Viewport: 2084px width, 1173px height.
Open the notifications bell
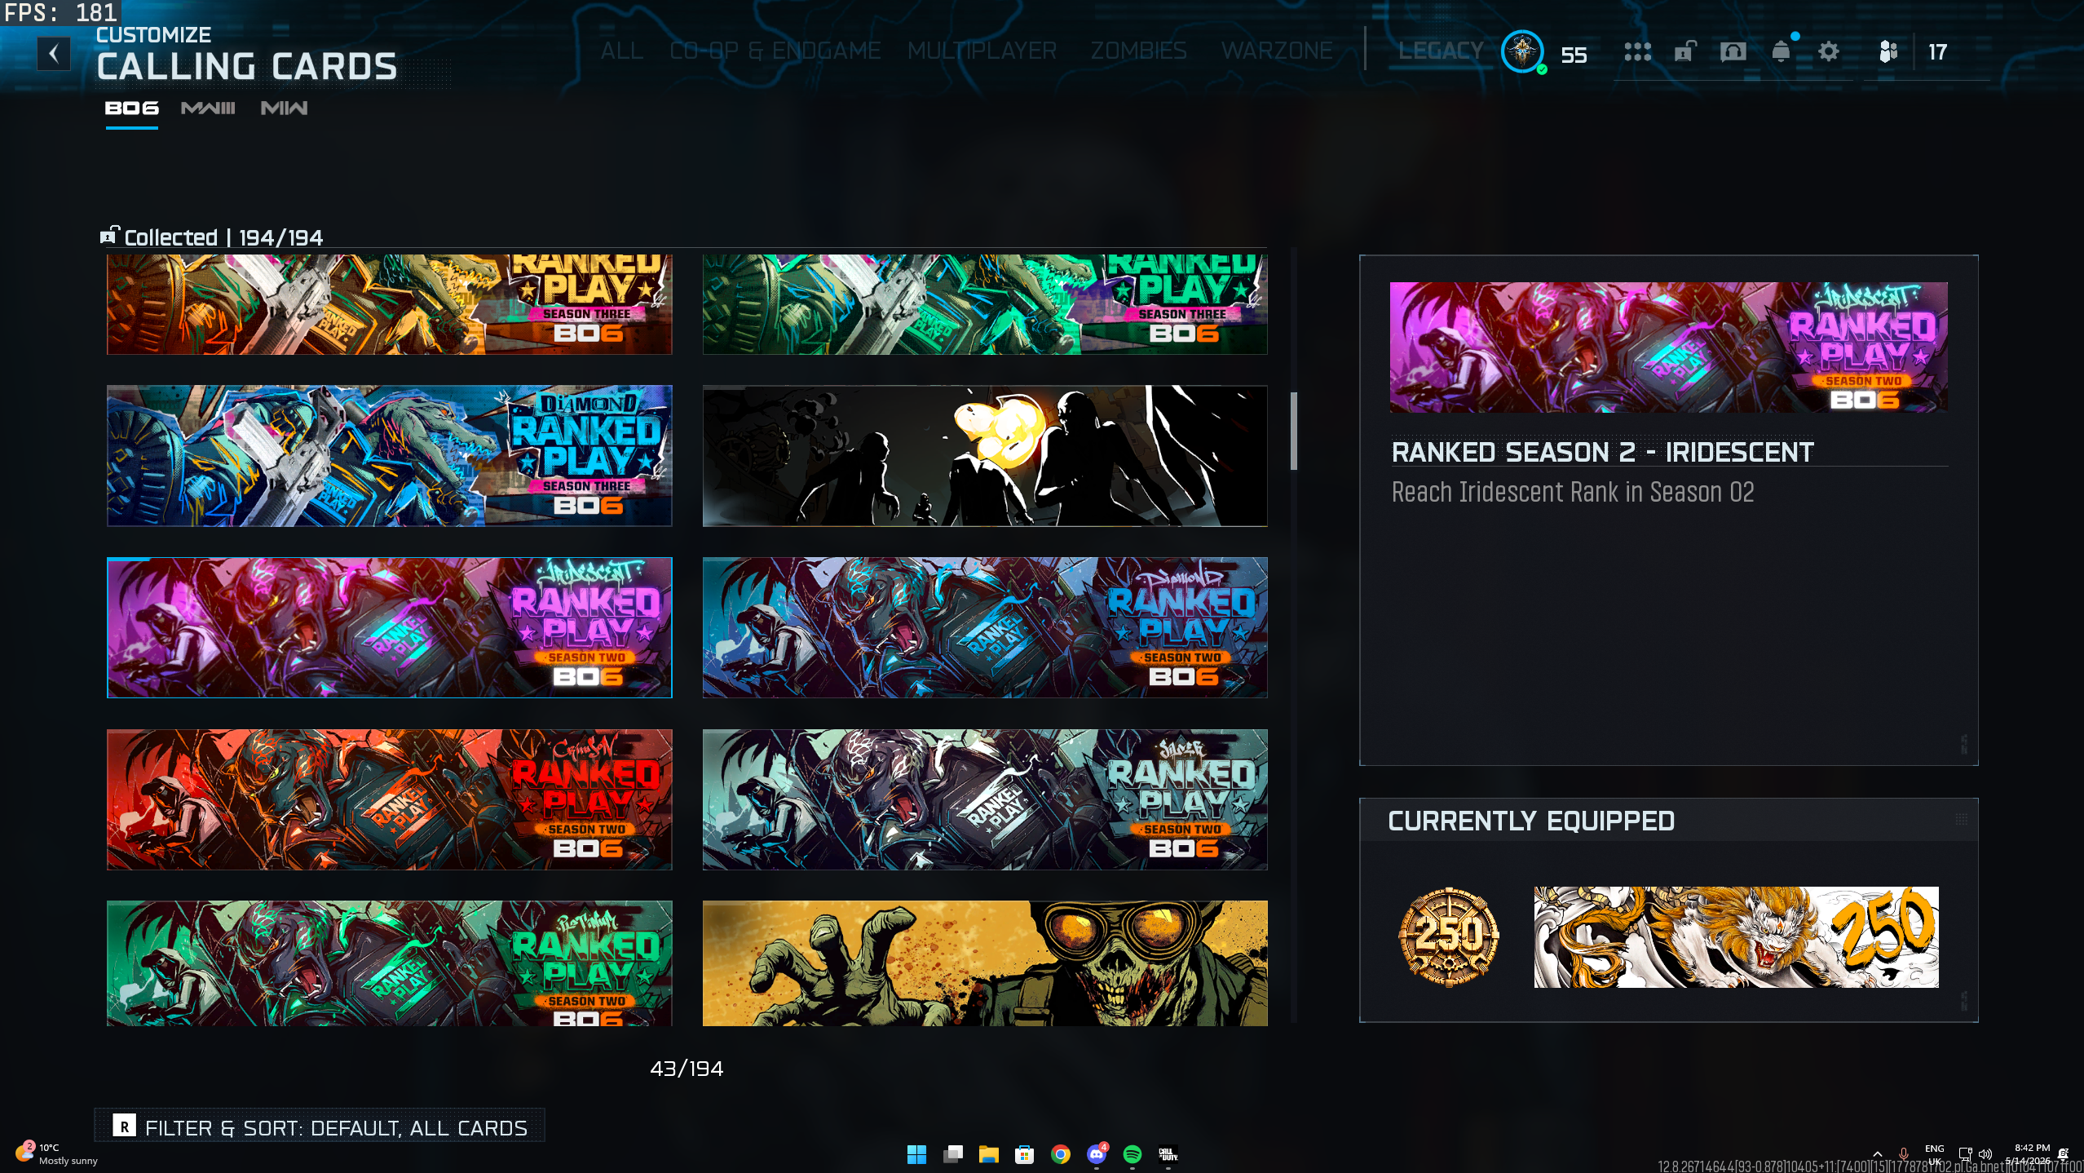(1781, 52)
